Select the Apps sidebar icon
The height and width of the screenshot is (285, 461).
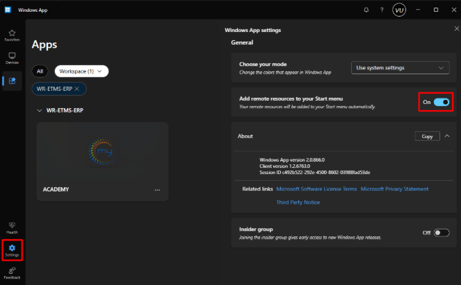(12, 81)
